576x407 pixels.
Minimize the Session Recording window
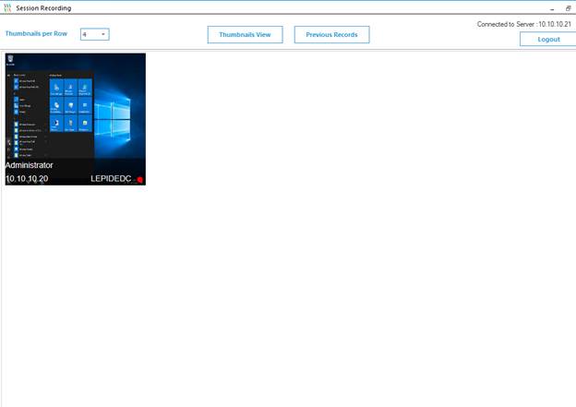[552, 8]
